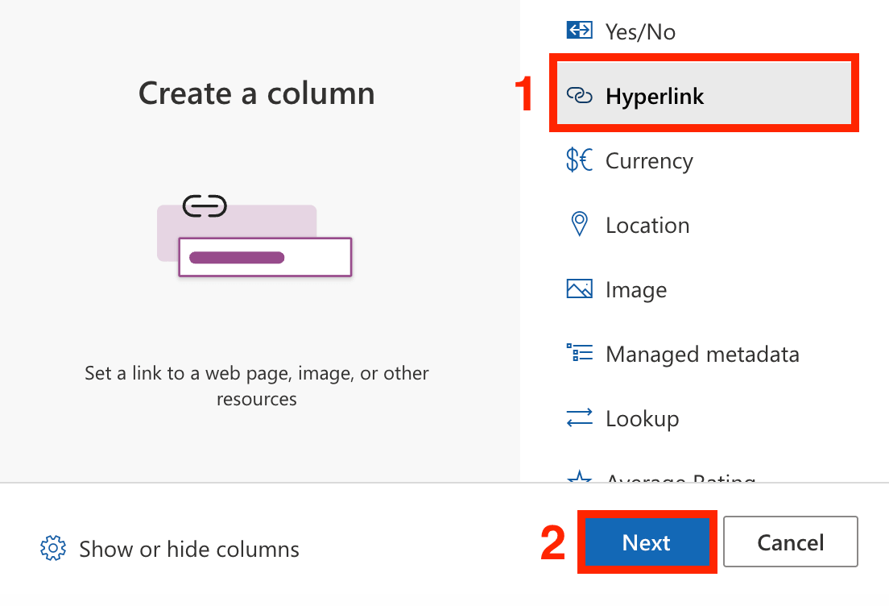Click the Yes/No column type icon
This screenshot has width=889, height=606.
pyautogui.click(x=580, y=30)
